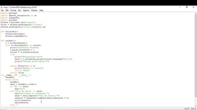
Task: Click the 'try:' line
Action: click(12, 54)
